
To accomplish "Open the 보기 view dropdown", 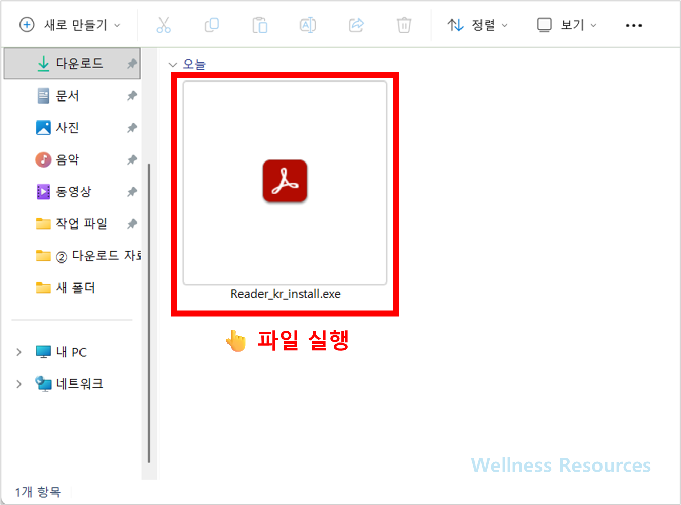I will 567,25.
